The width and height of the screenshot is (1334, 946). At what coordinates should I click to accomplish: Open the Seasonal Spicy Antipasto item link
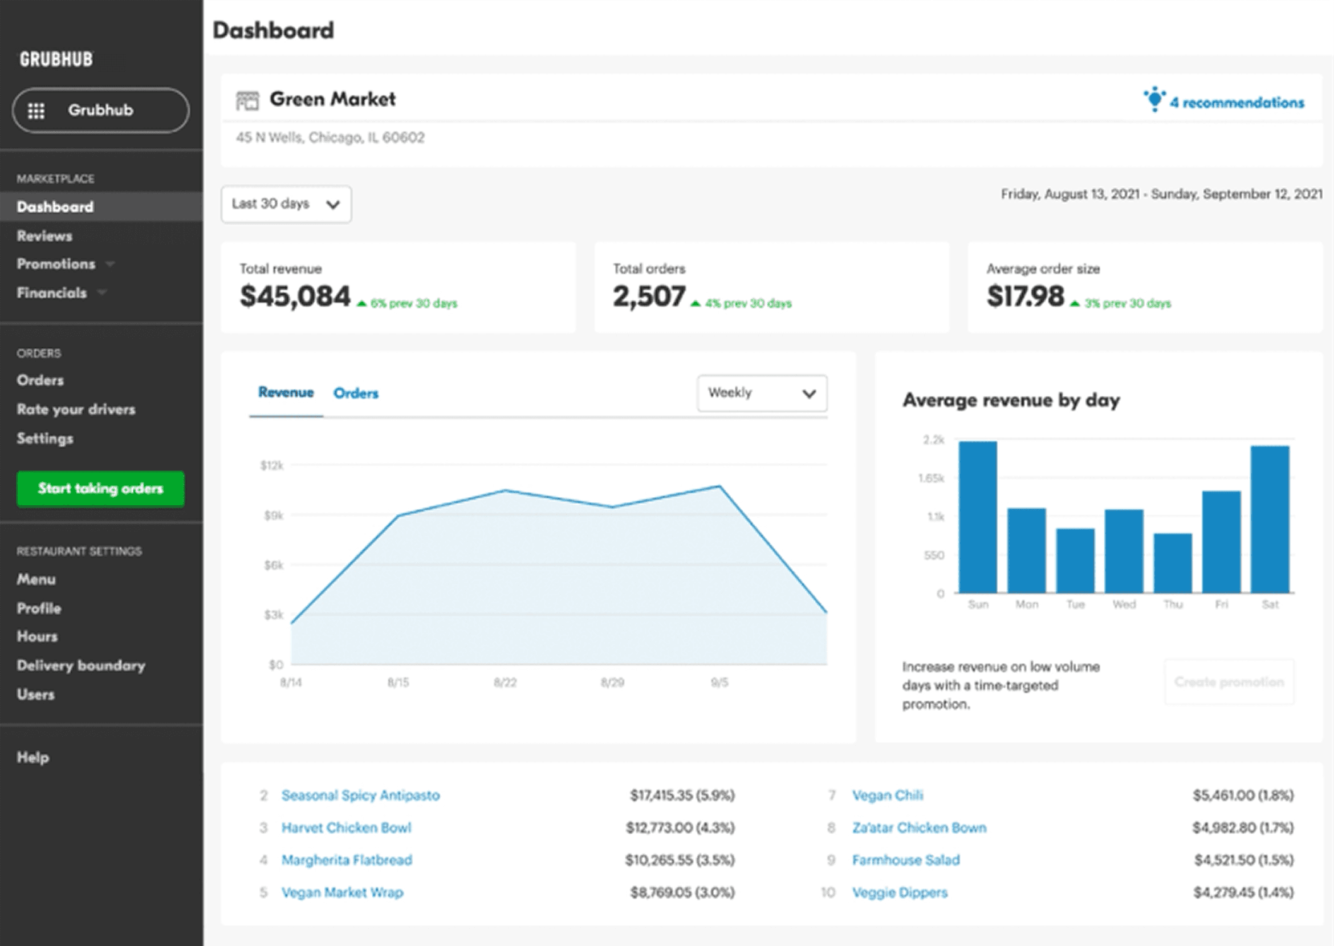click(x=360, y=795)
